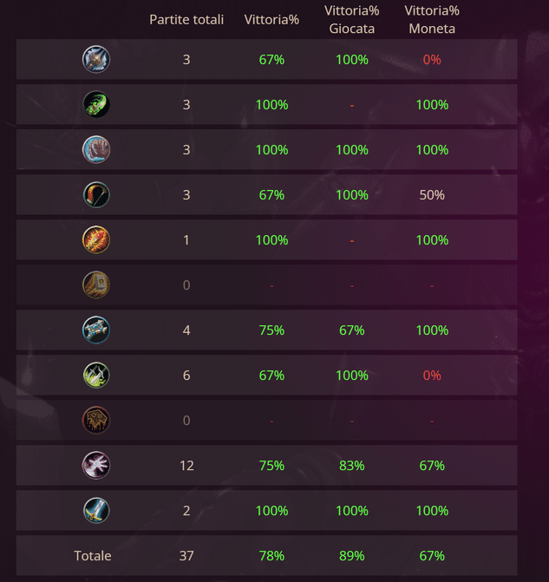The width and height of the screenshot is (549, 582).
Task: Click the Warrior sword icon
Action: coord(95,511)
